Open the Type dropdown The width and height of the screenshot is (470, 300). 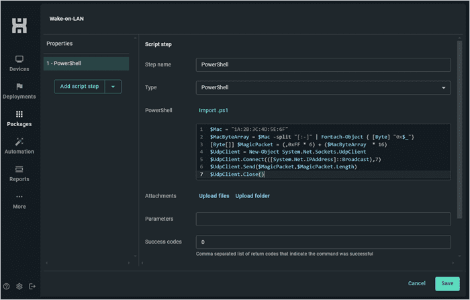point(323,87)
